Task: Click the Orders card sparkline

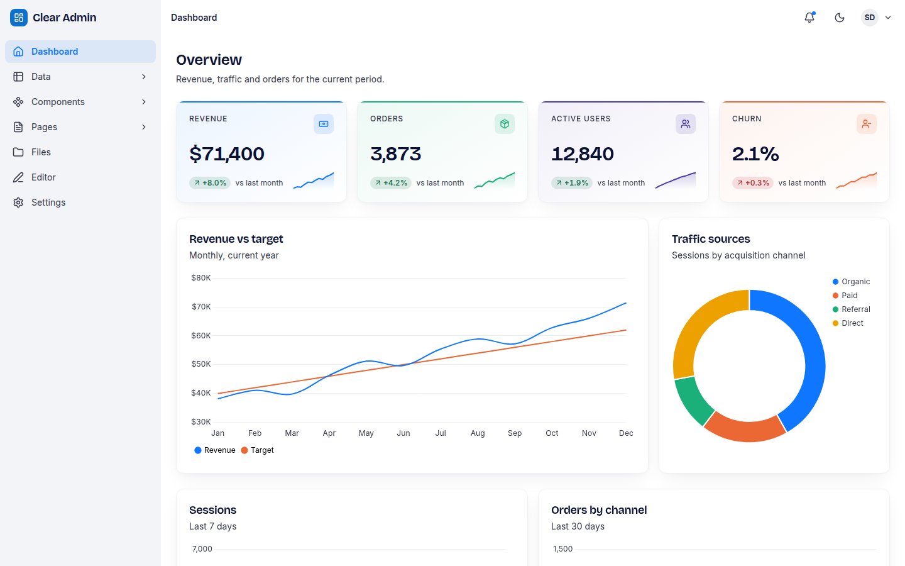Action: click(x=495, y=180)
